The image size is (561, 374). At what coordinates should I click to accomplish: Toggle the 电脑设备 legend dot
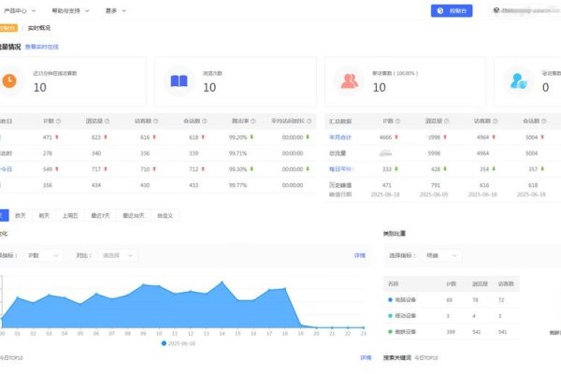coord(390,299)
